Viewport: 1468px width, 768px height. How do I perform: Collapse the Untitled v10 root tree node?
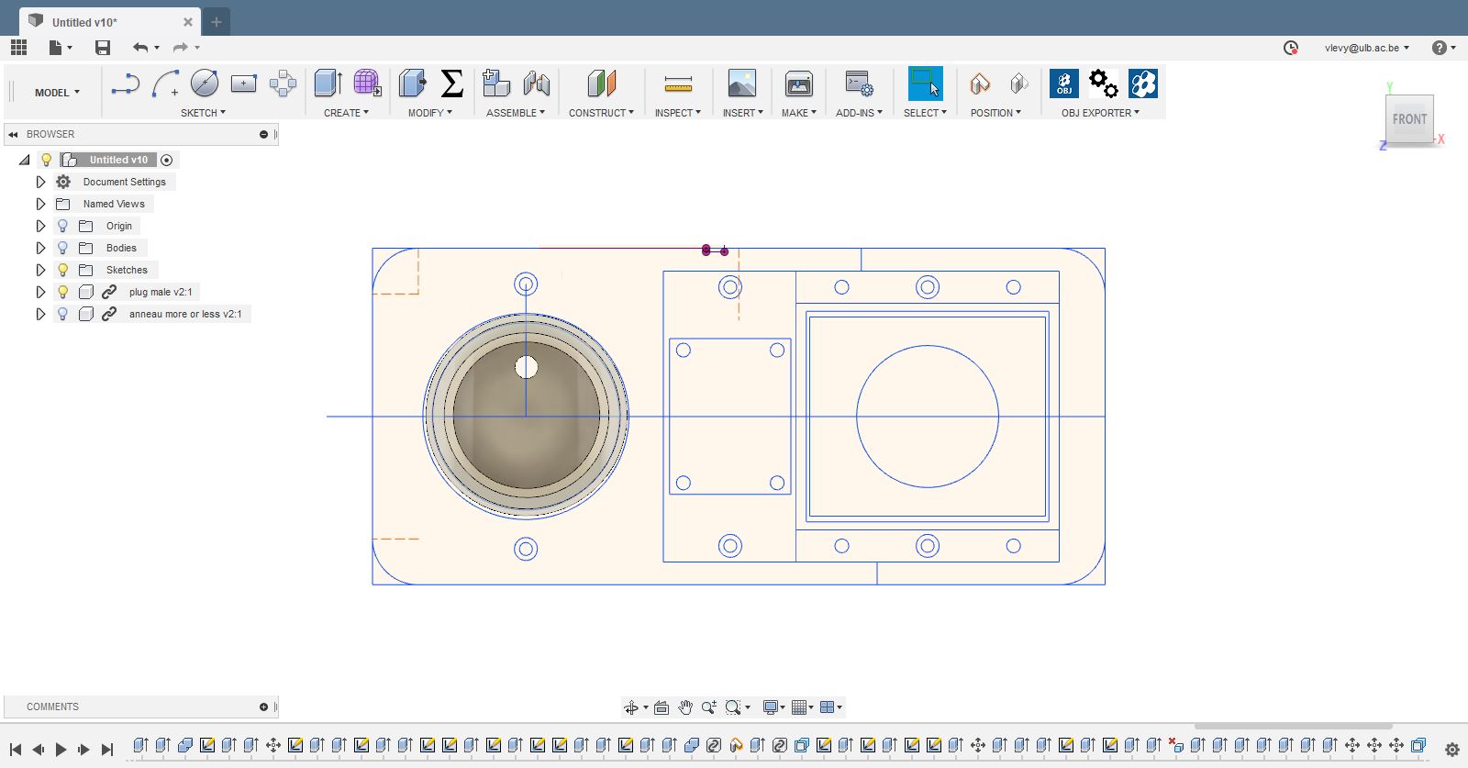pyautogui.click(x=25, y=160)
